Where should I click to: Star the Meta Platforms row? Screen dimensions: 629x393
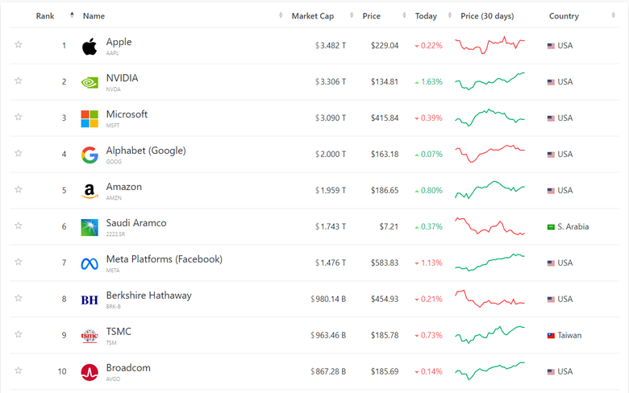coord(19,262)
